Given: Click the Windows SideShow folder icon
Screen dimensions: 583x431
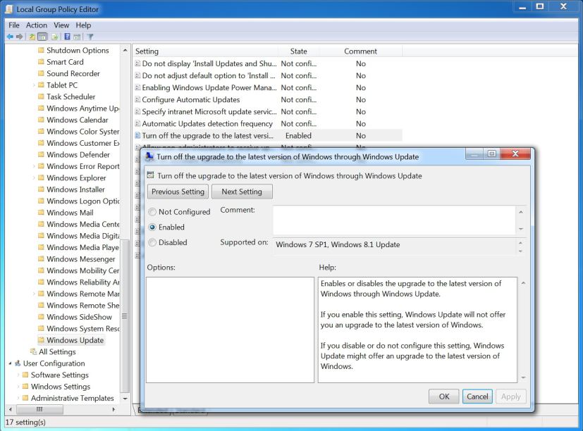Looking at the screenshot, I should pyautogui.click(x=41, y=317).
